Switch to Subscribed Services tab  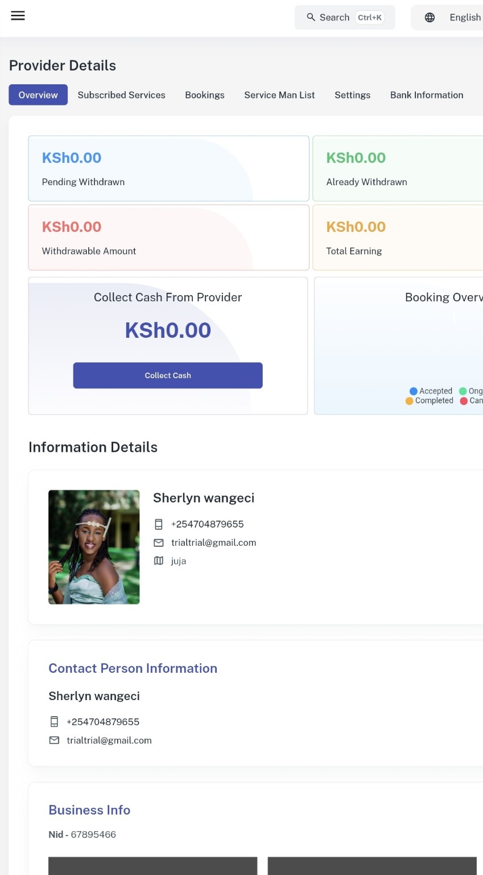point(121,95)
